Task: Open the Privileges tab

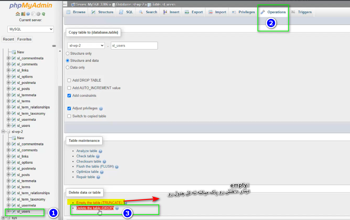Action: [243, 12]
